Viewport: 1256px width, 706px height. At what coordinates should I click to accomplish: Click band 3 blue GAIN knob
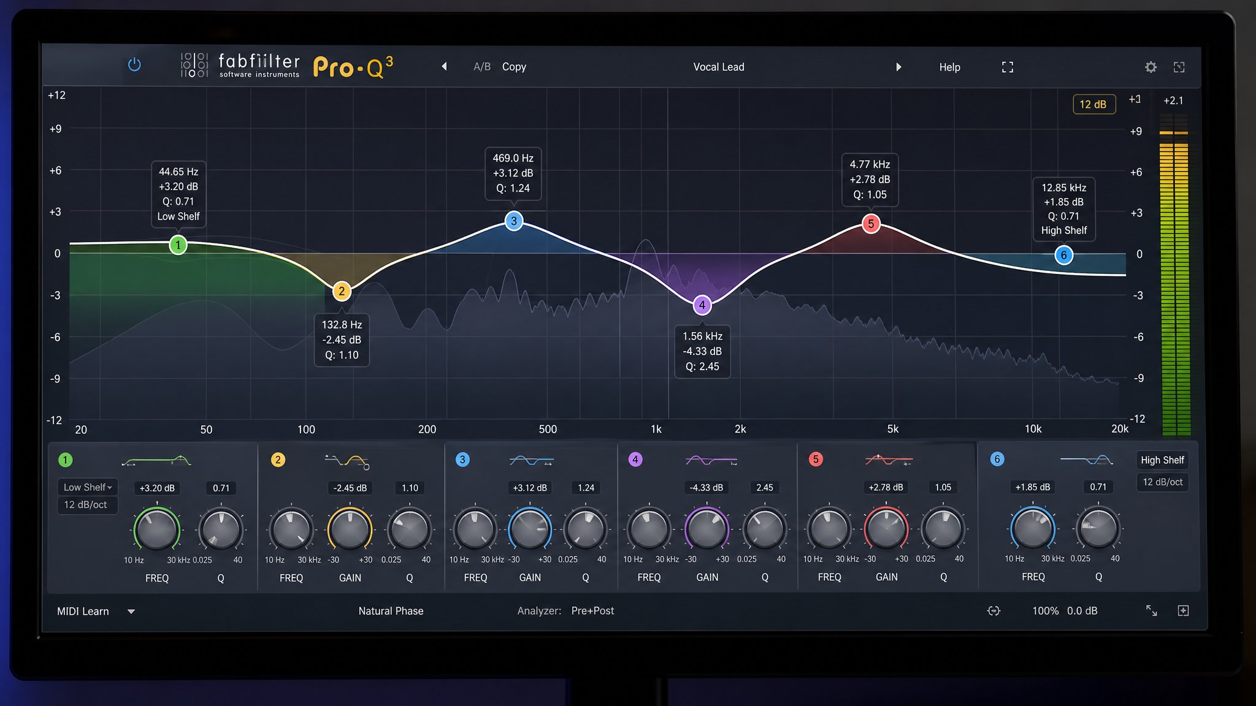pyautogui.click(x=529, y=529)
